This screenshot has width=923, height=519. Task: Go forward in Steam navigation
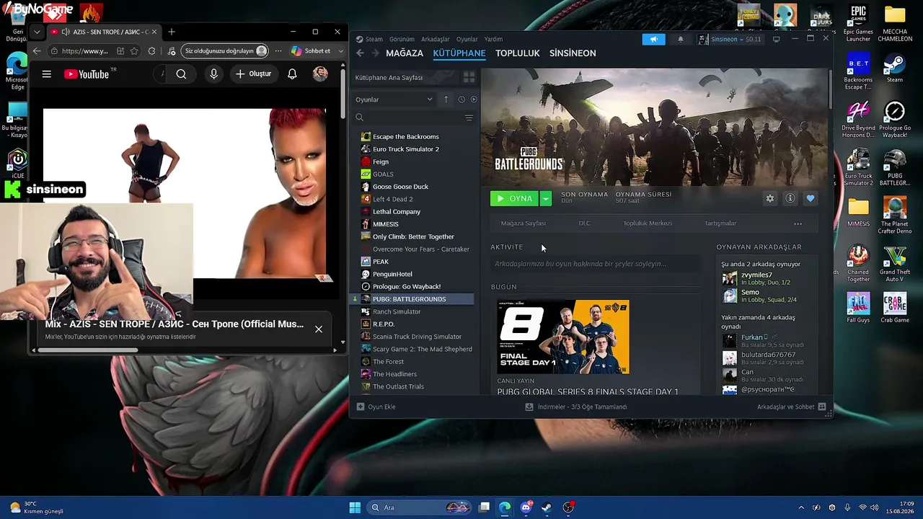tap(375, 53)
